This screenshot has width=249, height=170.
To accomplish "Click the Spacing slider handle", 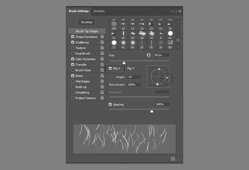I will click(x=151, y=111).
